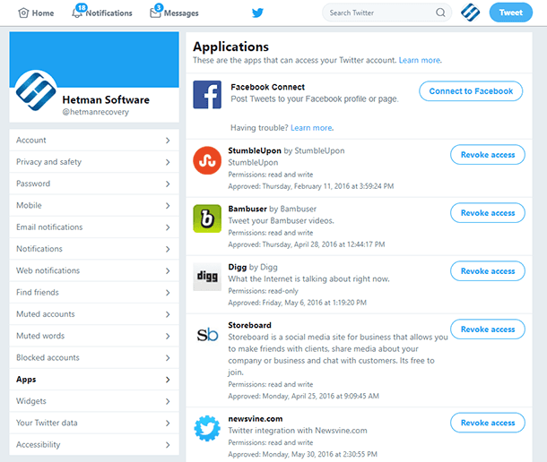Click the Digg app icon
The width and height of the screenshot is (547, 462).
coord(207,277)
